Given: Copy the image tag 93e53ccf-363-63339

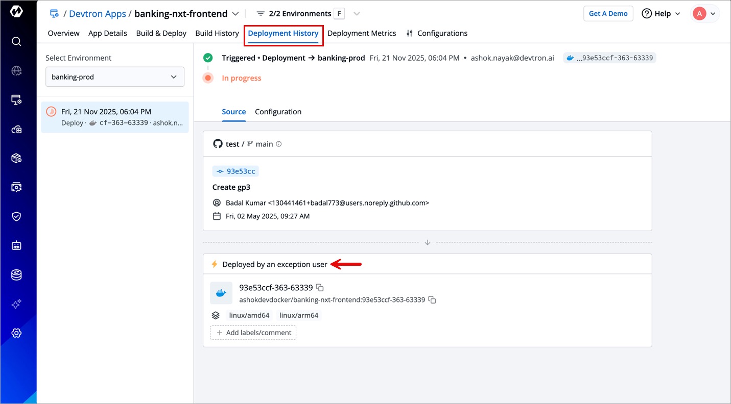Looking at the screenshot, I should (x=320, y=287).
